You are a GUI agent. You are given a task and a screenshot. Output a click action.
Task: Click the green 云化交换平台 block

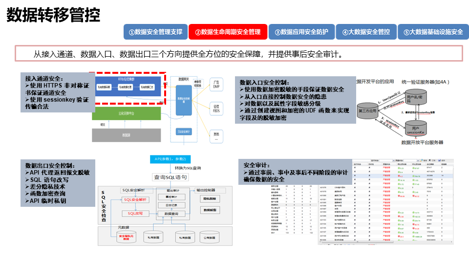126,113
